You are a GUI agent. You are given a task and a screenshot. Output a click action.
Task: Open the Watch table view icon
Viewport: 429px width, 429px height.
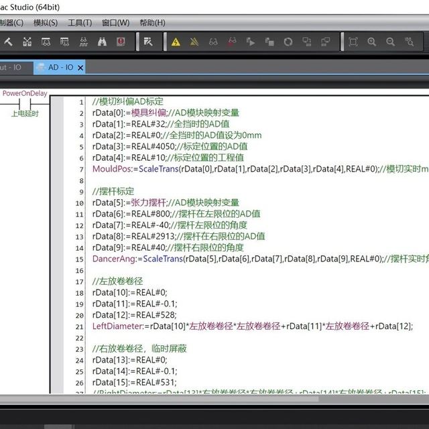[64, 42]
